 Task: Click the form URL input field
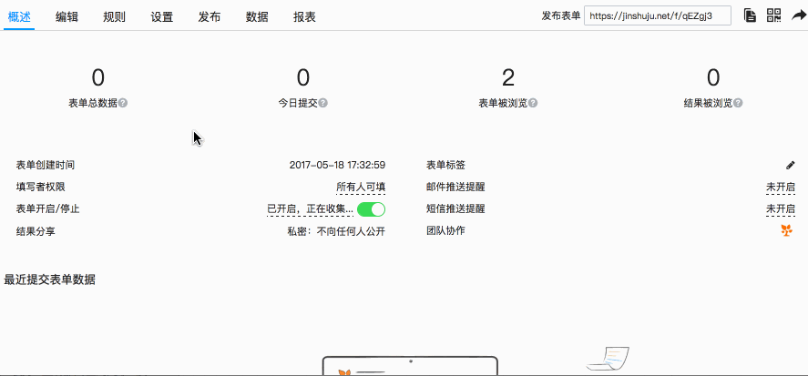[x=657, y=15]
